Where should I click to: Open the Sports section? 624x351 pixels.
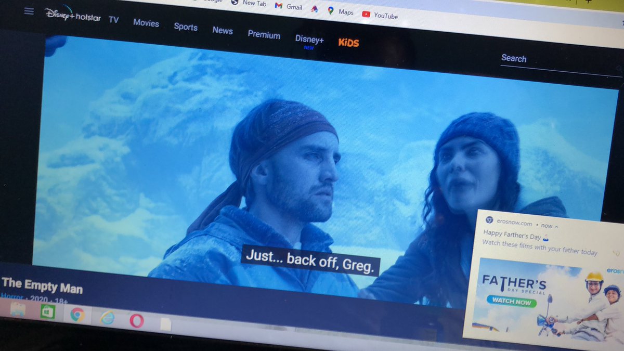(186, 27)
